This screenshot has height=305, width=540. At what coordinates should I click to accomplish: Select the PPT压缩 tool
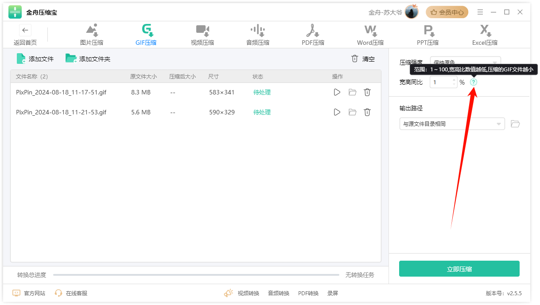point(427,35)
